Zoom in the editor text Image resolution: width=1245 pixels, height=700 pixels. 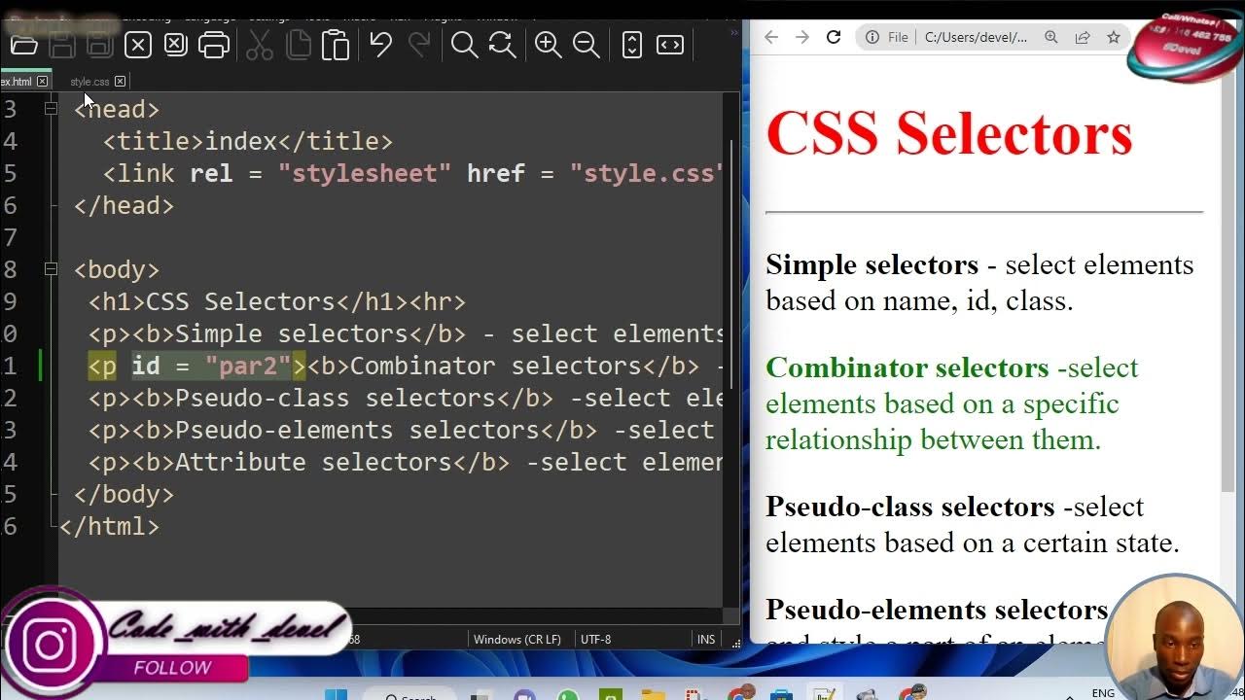[549, 45]
